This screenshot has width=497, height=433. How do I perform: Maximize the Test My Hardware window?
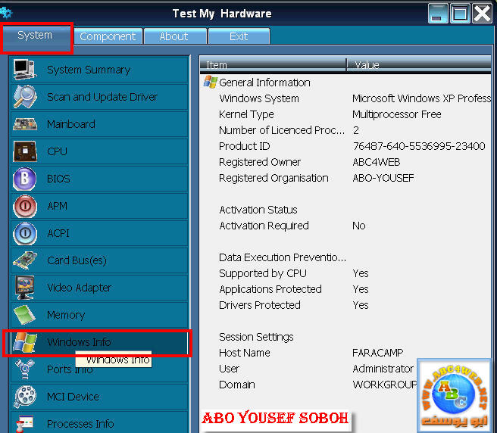click(460, 14)
